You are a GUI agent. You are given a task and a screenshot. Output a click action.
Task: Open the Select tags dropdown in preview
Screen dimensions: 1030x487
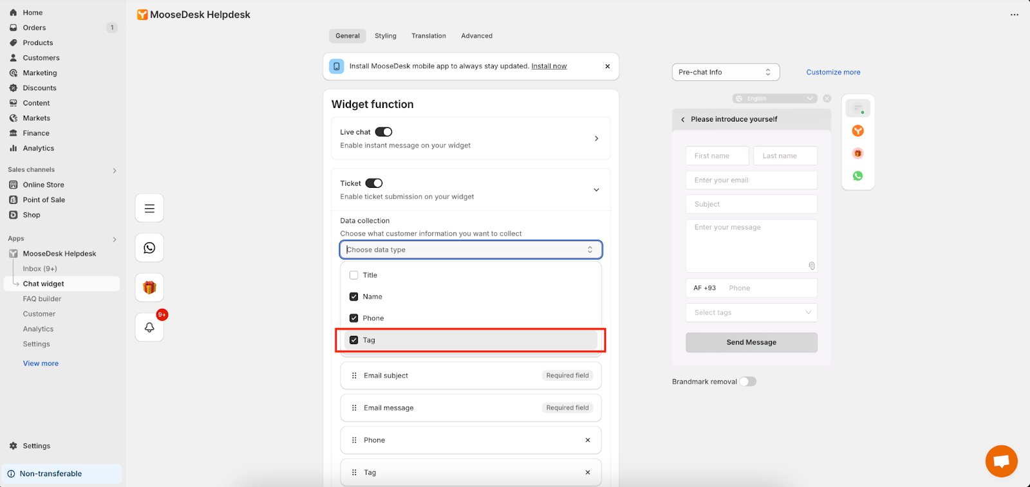coord(751,313)
